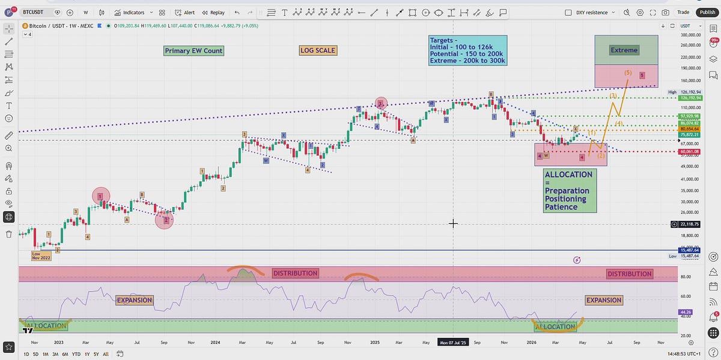
Task: Toggle lock all drawings
Action: click(8, 191)
